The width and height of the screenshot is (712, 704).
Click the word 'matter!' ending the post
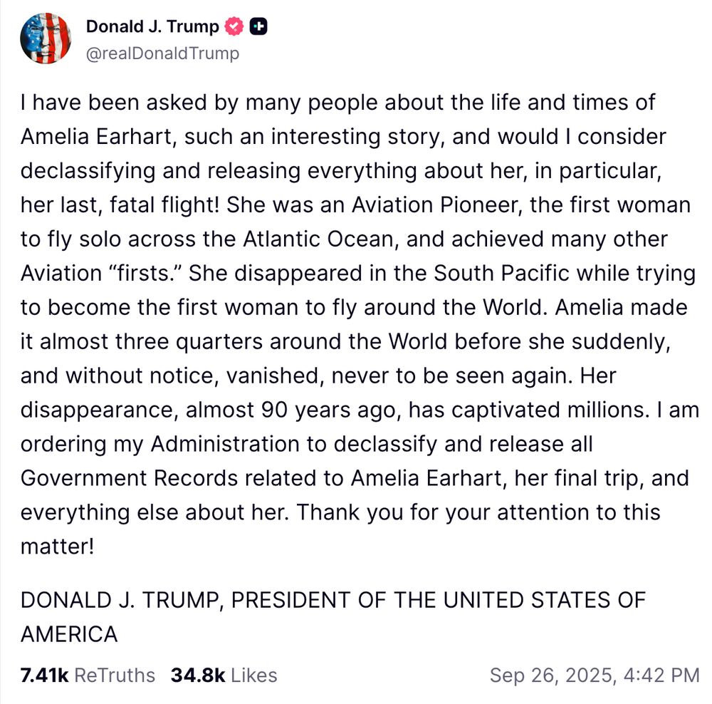coord(57,547)
